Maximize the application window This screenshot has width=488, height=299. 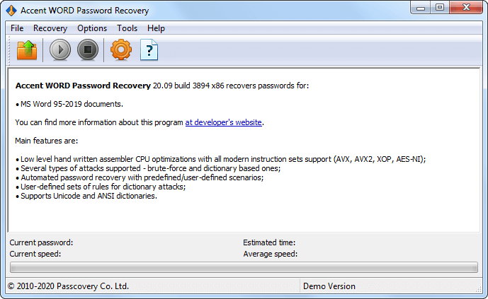click(x=440, y=8)
